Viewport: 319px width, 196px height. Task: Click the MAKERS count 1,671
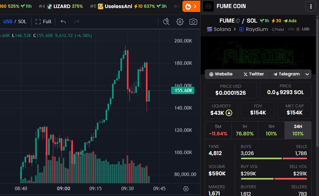point(214,193)
